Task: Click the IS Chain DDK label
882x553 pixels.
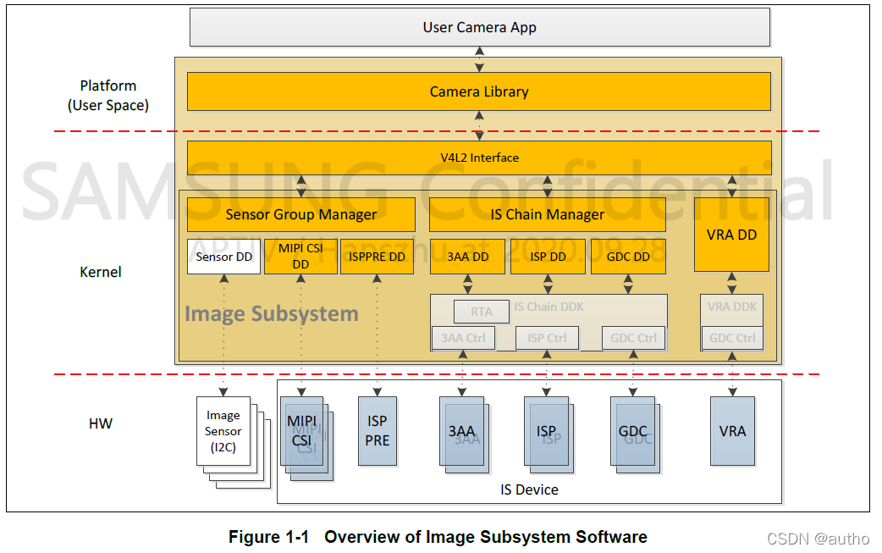Action: pos(549,307)
